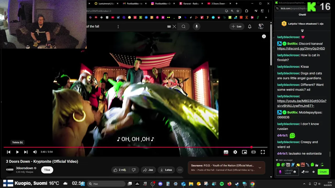Open Steam from the taskbar

pos(237,184)
